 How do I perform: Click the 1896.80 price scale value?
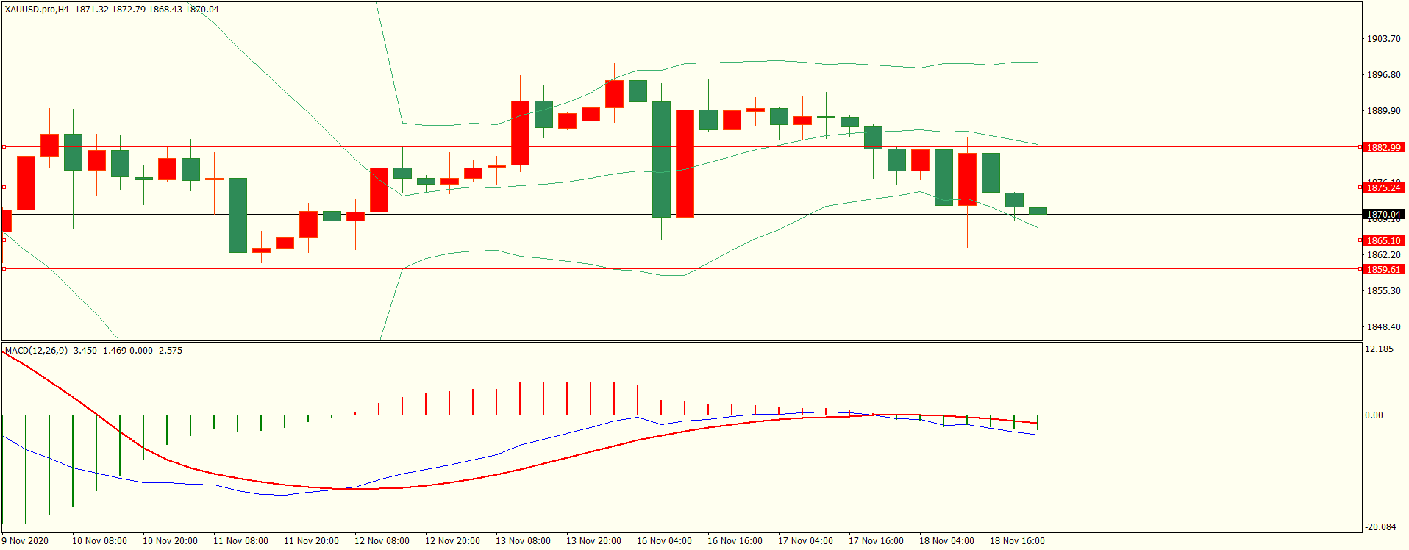pyautogui.click(x=1383, y=75)
